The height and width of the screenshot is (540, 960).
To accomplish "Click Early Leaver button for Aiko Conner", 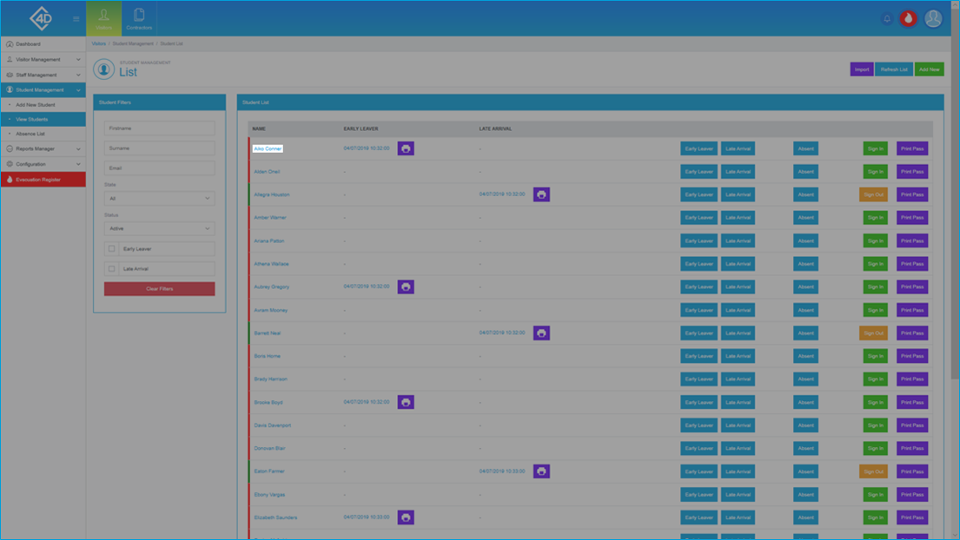I will click(x=698, y=148).
